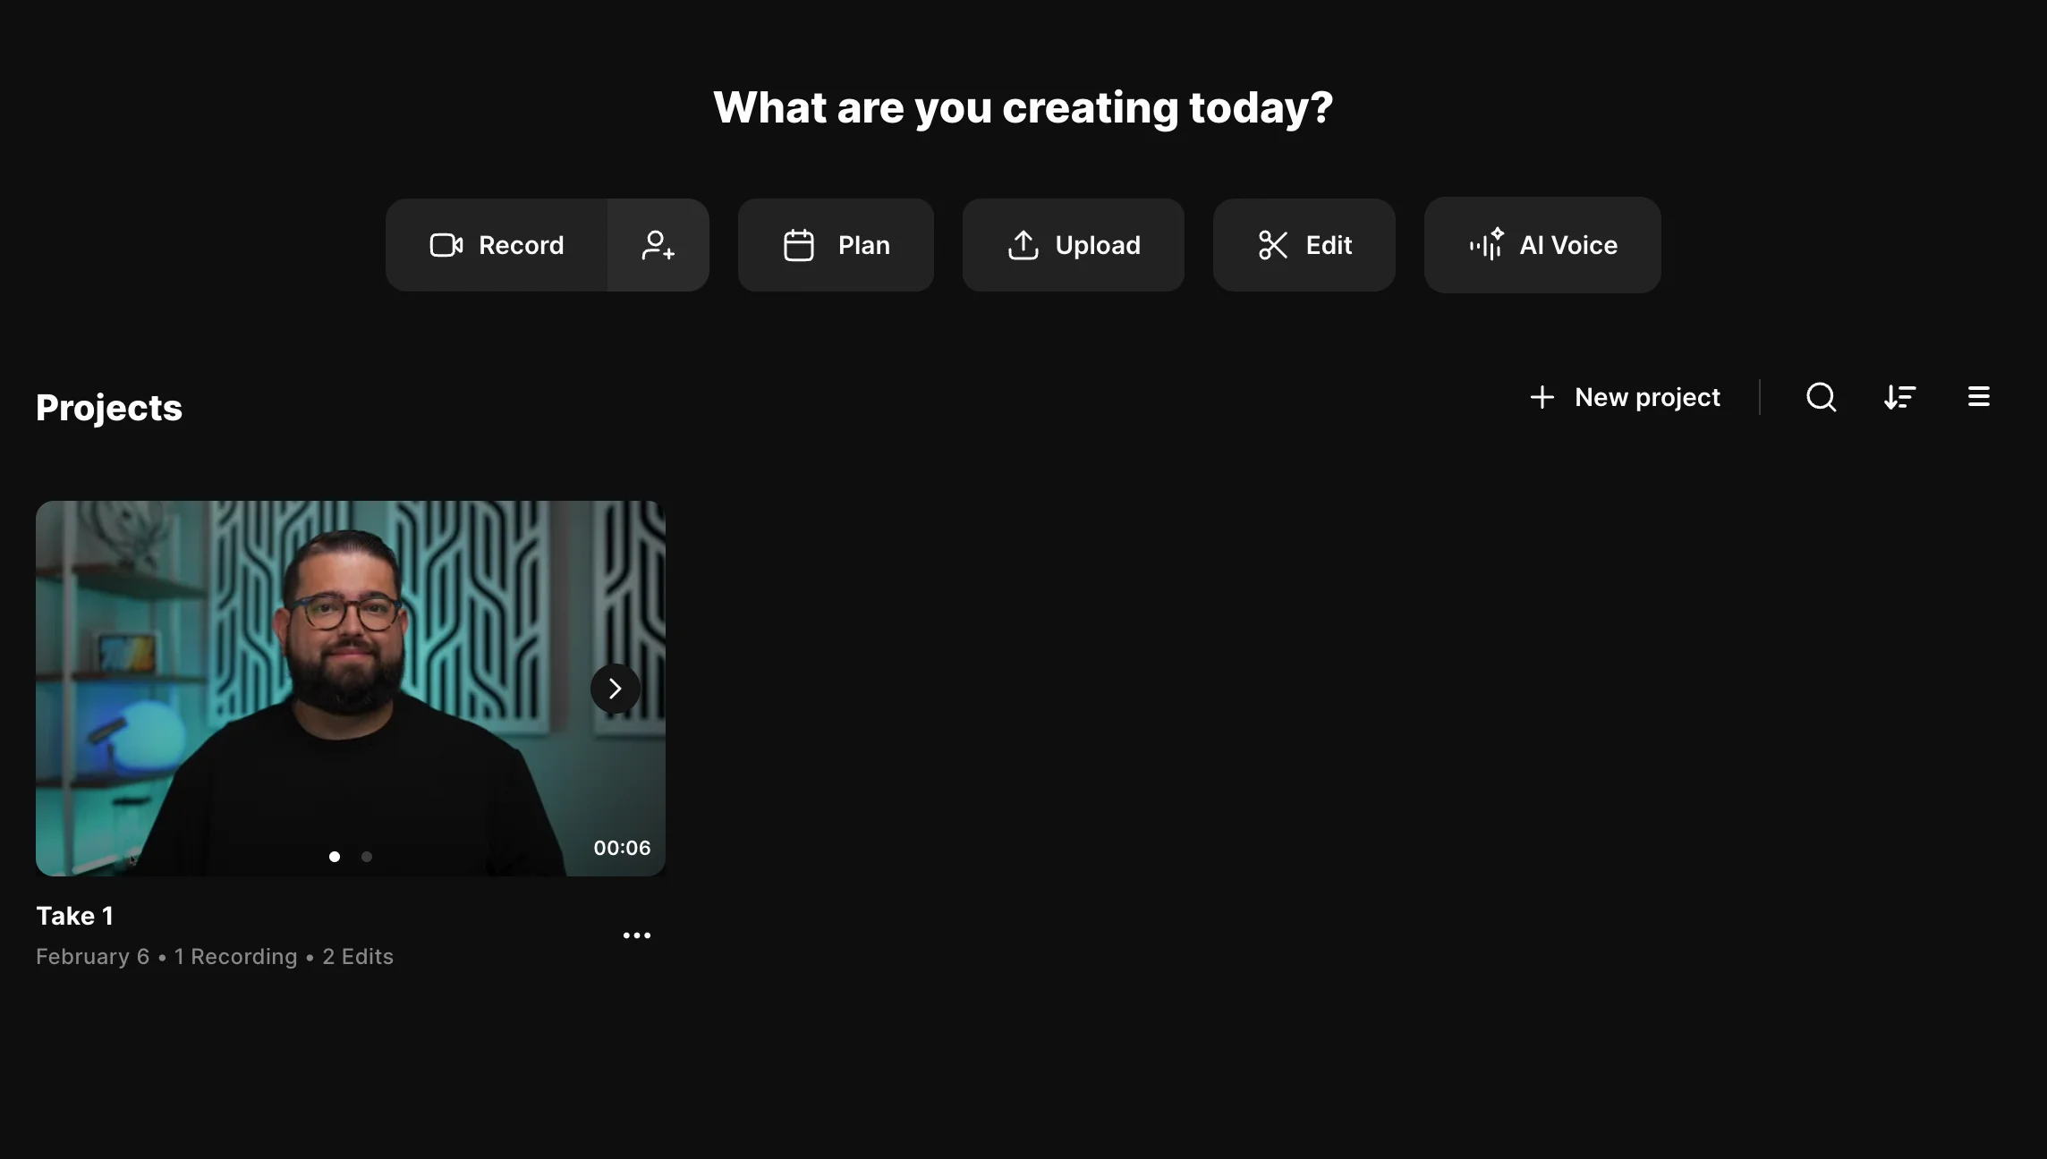
Task: Select the Record camera icon
Action: click(446, 244)
